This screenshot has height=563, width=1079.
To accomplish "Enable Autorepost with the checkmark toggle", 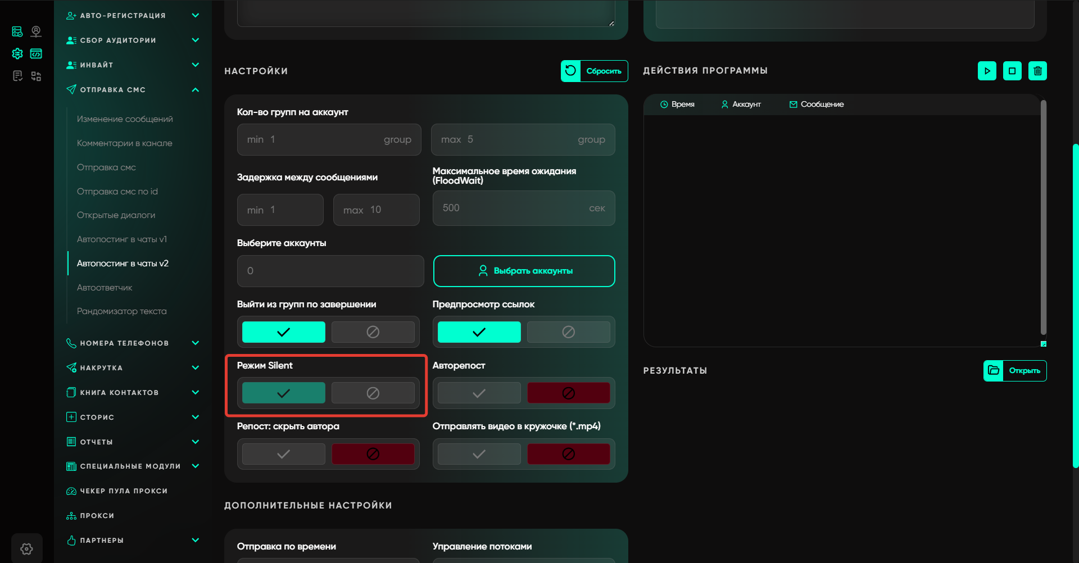I will (x=479, y=393).
